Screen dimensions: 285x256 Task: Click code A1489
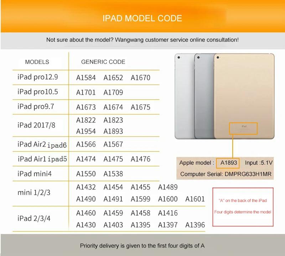(x=167, y=187)
